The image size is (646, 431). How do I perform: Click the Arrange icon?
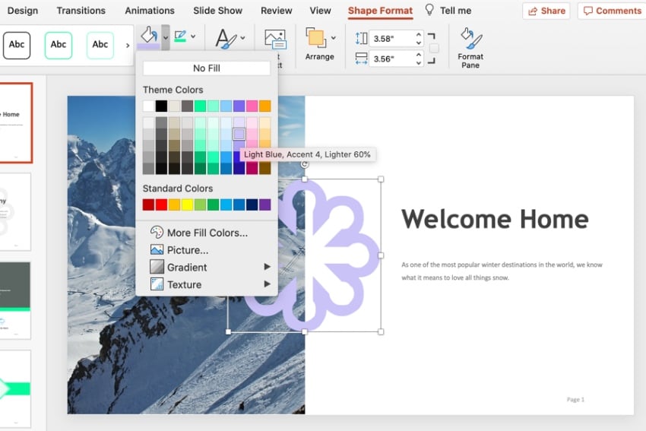point(315,38)
